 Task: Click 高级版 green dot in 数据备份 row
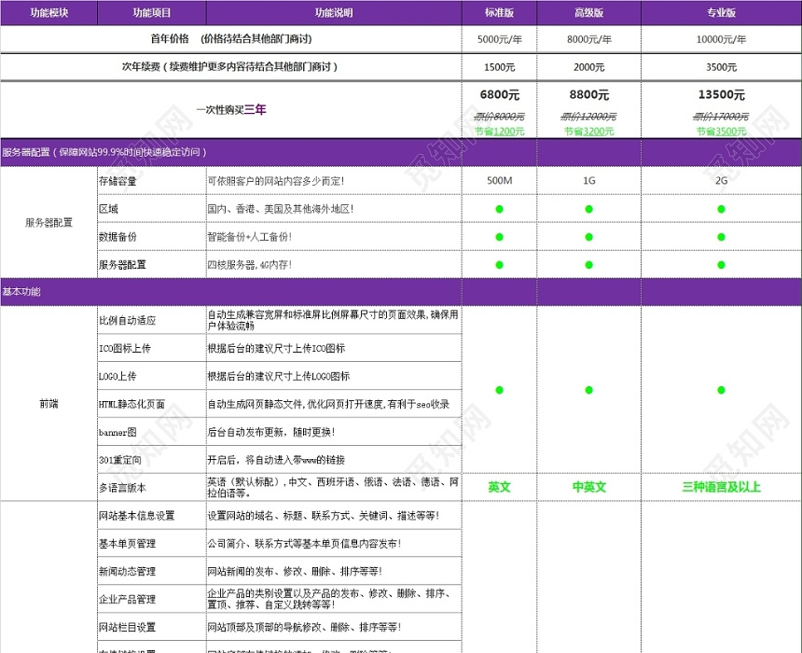pos(588,237)
